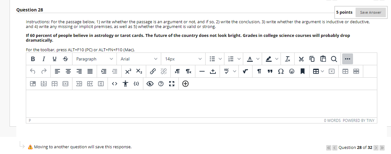Image resolution: width=391 pixels, height=154 pixels.
Task: Click Save Answer button
Action: (x=371, y=12)
